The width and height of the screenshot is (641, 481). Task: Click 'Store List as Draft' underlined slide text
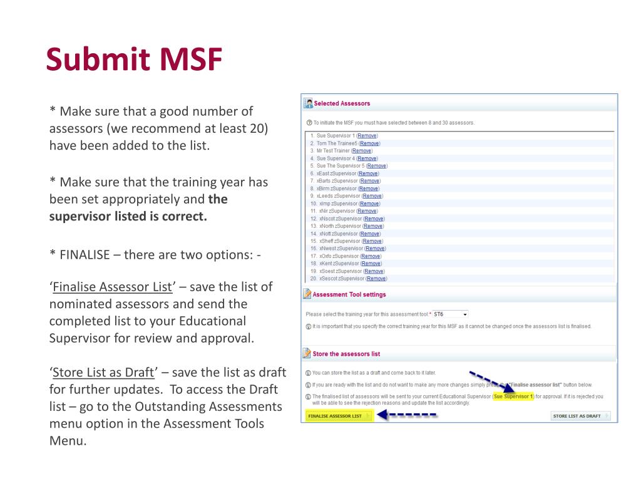click(103, 373)
